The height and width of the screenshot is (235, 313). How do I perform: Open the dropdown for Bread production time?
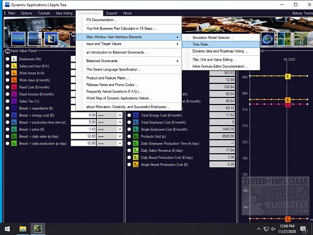coord(120,122)
